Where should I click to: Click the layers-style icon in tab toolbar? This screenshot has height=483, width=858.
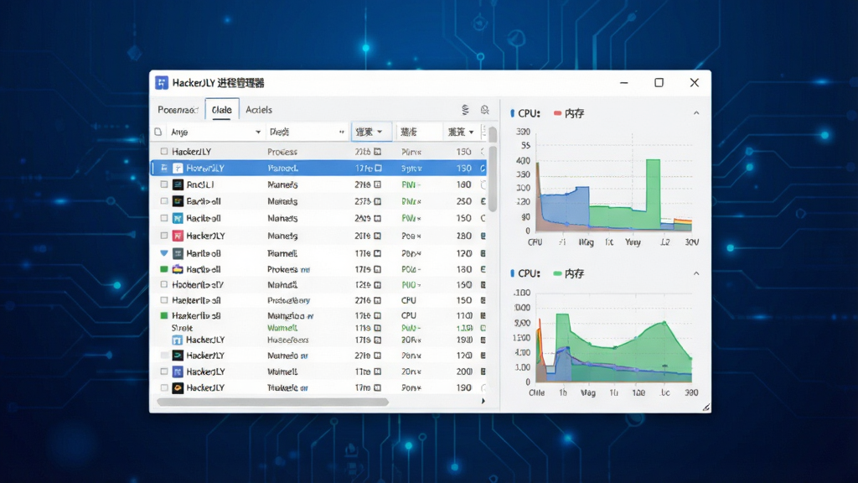[x=465, y=110]
